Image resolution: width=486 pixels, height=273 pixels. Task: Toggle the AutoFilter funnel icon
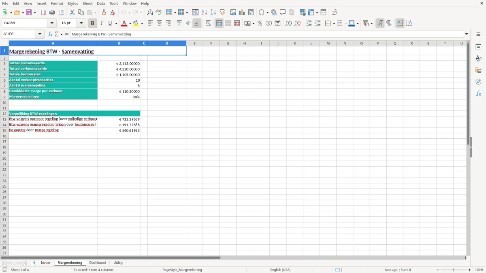(x=222, y=13)
